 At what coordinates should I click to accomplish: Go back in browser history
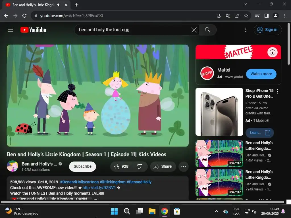tap(6, 16)
